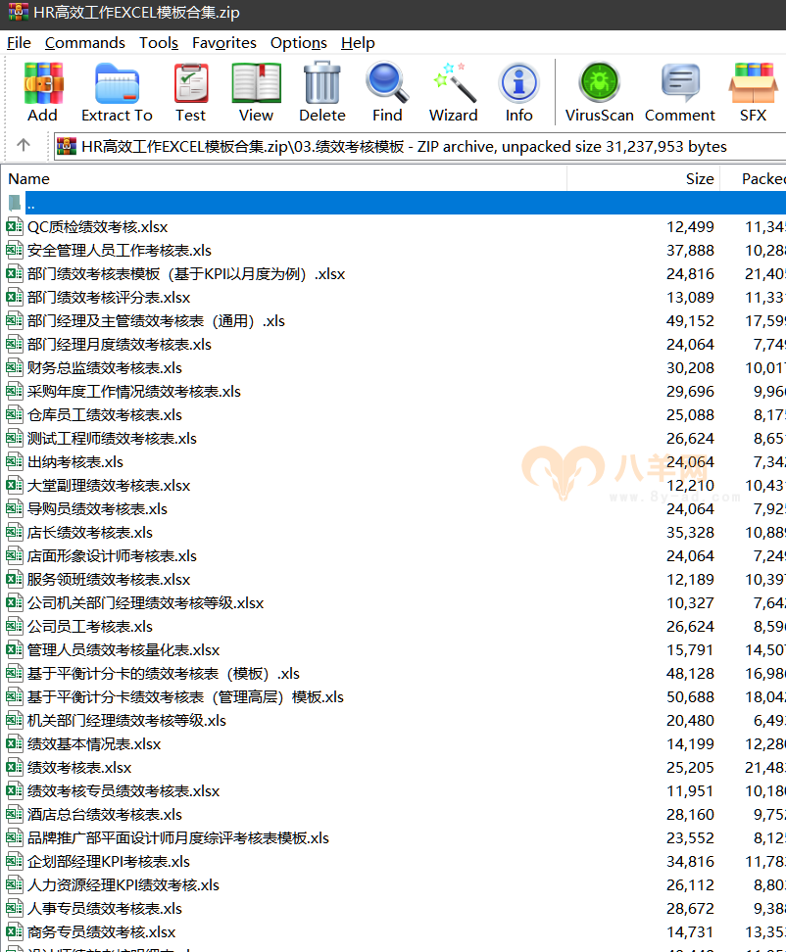Click the Excel icon of 商务专员绩效考核.xlsx
The height and width of the screenshot is (952, 786).
tap(15, 932)
